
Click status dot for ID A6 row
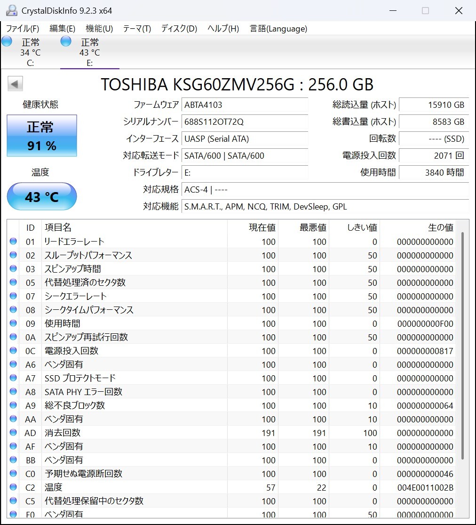coord(13,364)
